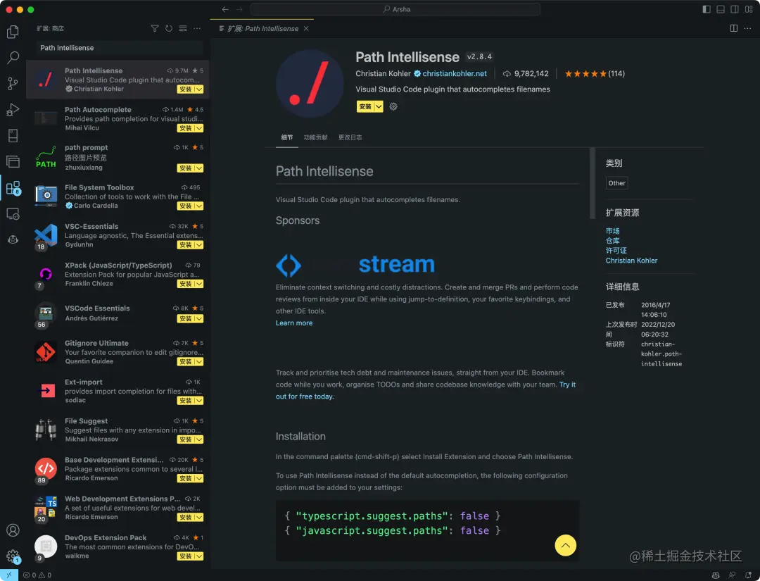Show errors and warnings in status bar
The width and height of the screenshot is (760, 581).
37,575
